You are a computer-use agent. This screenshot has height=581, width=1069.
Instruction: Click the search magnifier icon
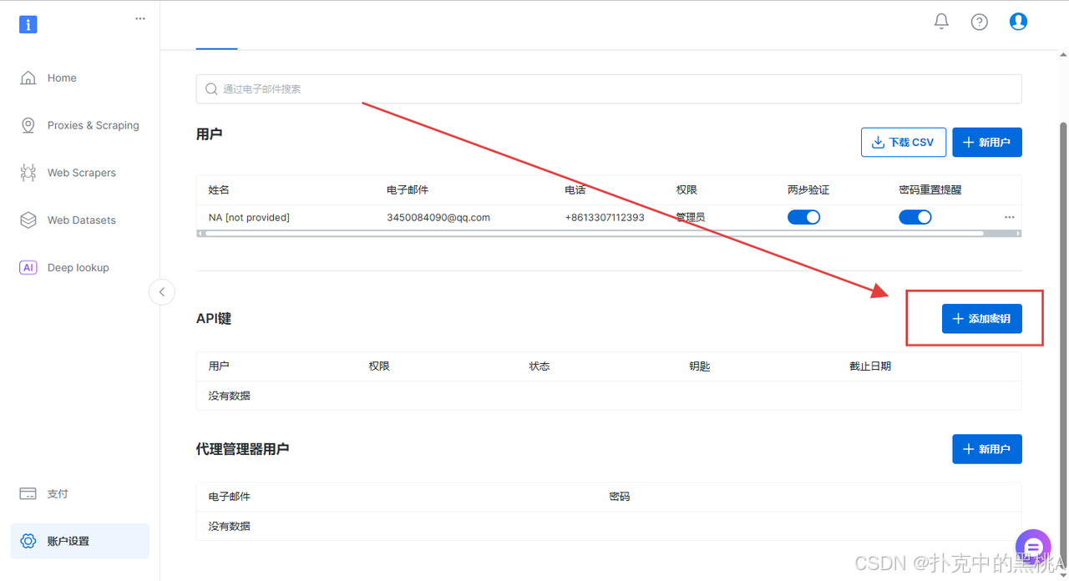[x=211, y=88]
